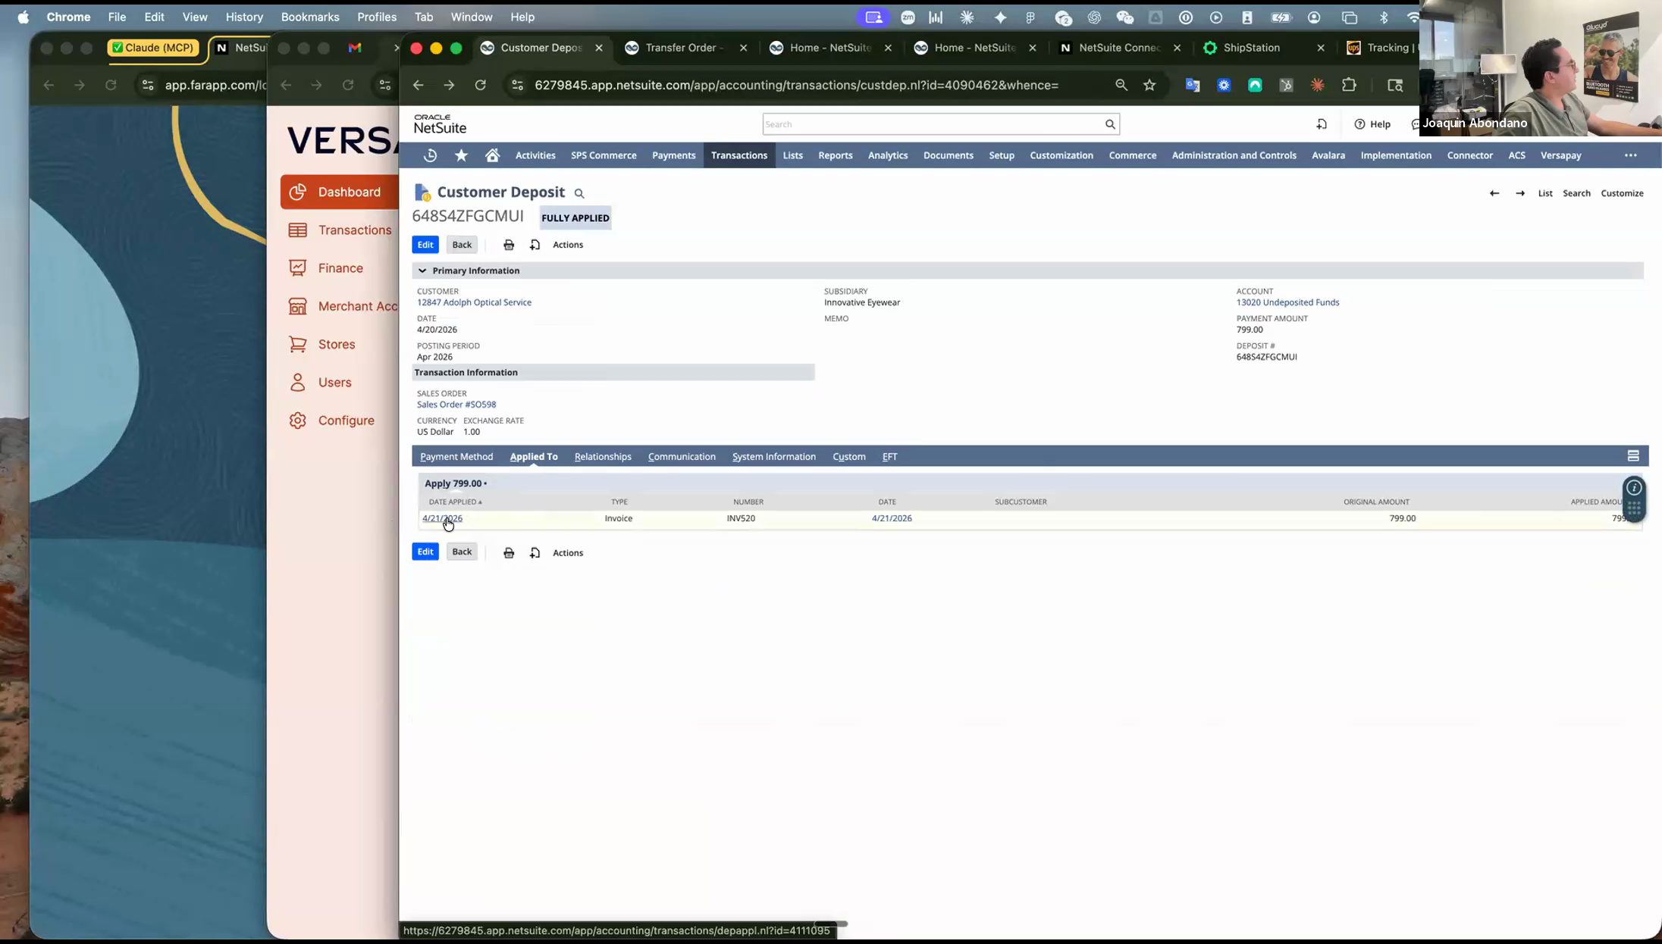Open Shortcuts star icon in NetSuite nav
Screen dimensions: 1662x944
click(x=461, y=155)
